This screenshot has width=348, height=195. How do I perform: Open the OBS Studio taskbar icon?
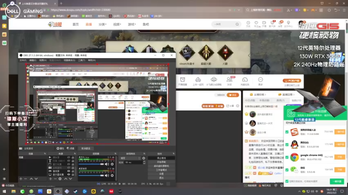tap(58, 191)
